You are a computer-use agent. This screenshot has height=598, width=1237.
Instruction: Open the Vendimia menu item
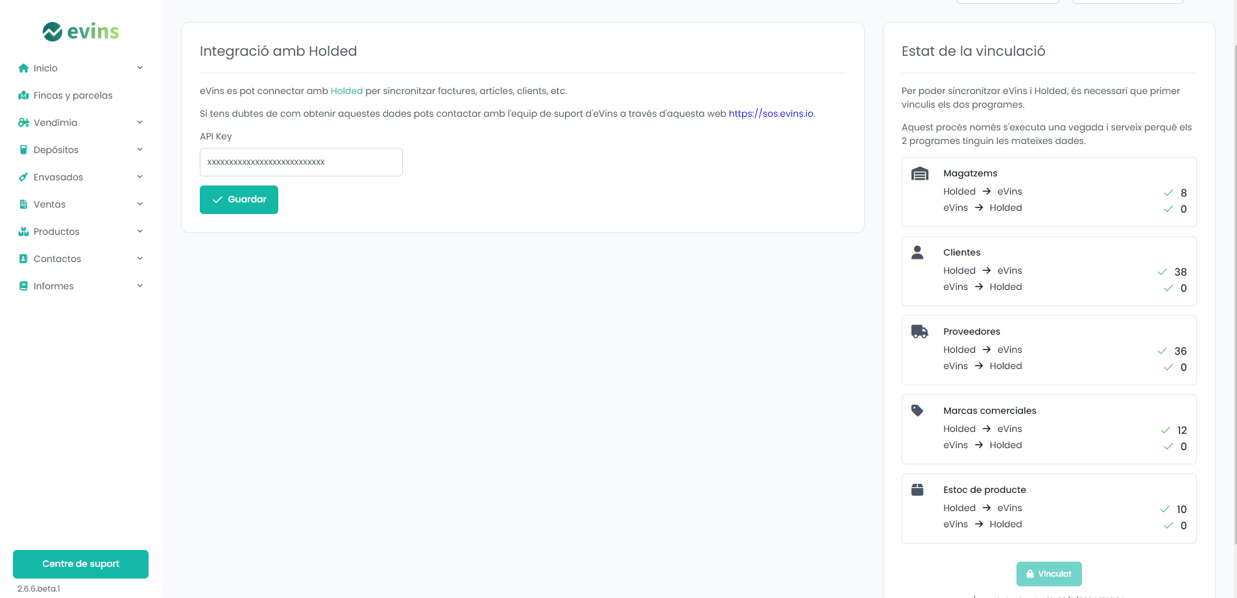pos(80,123)
